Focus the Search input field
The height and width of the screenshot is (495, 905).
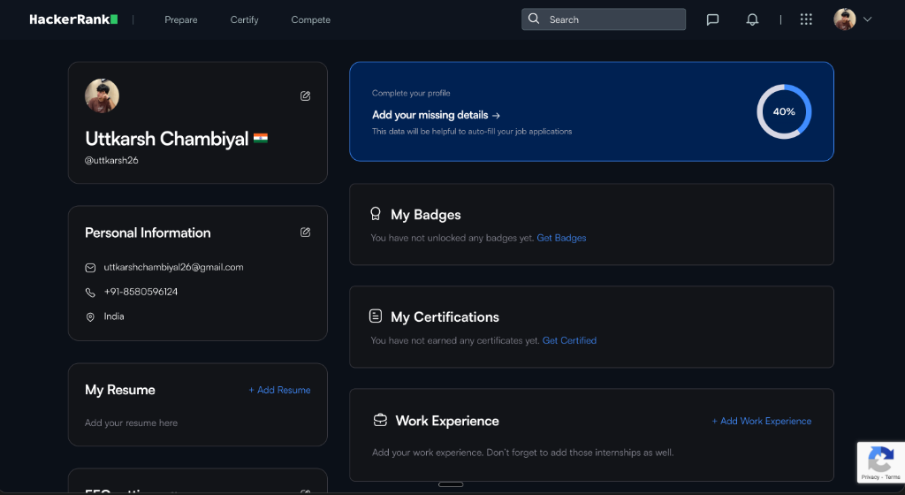click(603, 19)
